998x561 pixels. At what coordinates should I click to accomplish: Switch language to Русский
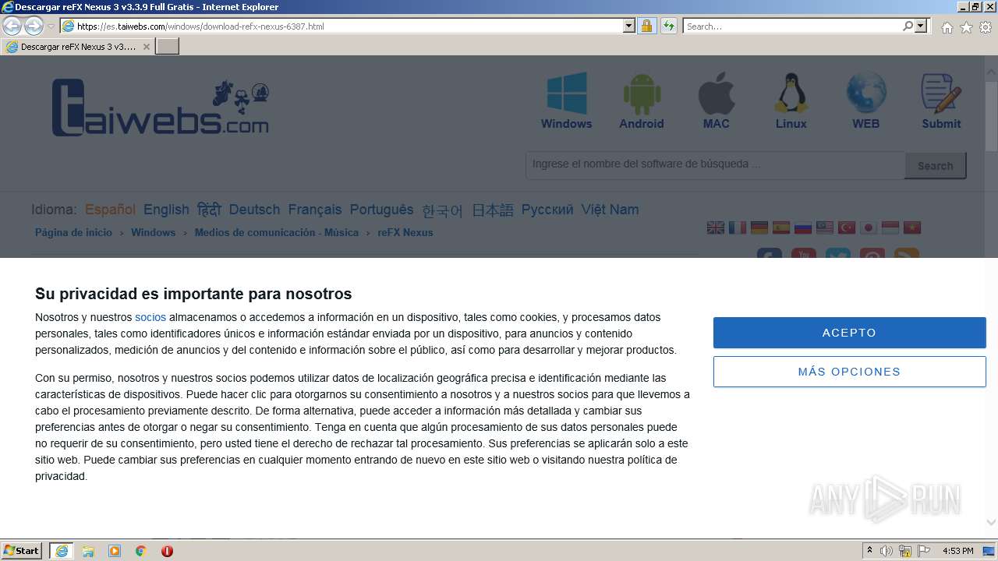(x=547, y=210)
